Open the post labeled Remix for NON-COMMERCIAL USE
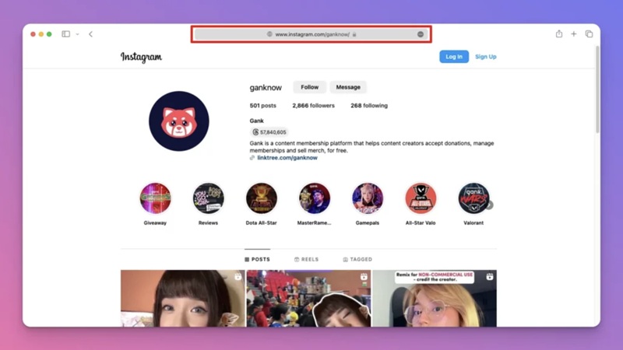 coord(435,299)
